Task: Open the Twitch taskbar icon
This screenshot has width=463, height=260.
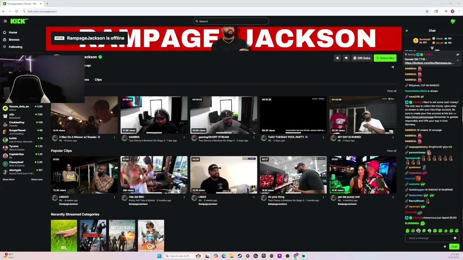Action: point(280,256)
